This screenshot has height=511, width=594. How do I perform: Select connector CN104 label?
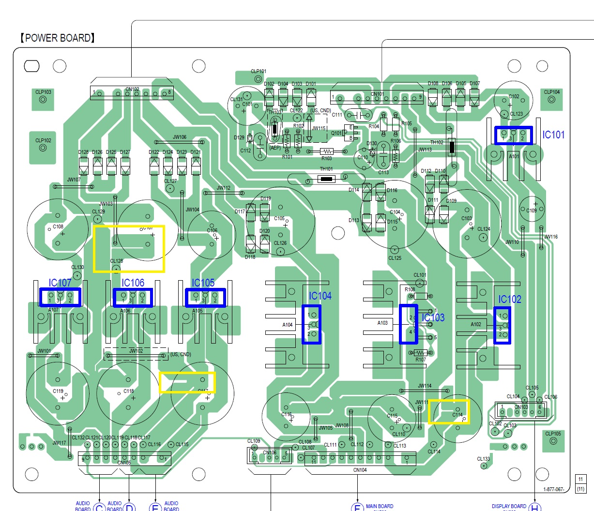(x=360, y=470)
